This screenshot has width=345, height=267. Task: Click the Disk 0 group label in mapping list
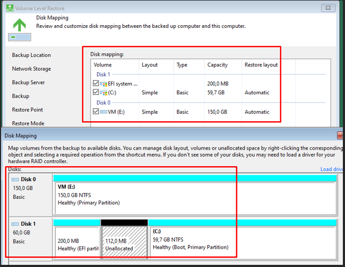(103, 102)
